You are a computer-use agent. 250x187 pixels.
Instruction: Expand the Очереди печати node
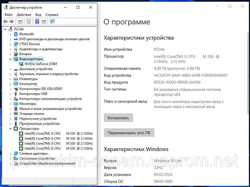(10, 114)
